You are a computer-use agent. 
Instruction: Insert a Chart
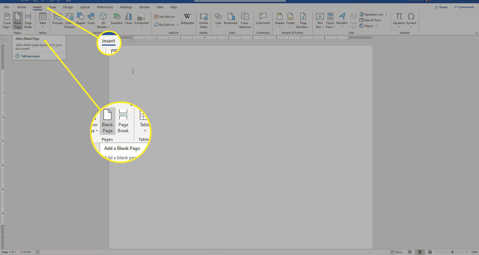click(x=128, y=19)
